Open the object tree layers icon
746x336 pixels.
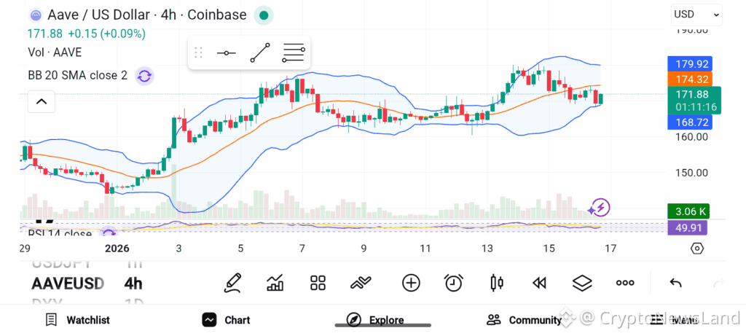582,283
